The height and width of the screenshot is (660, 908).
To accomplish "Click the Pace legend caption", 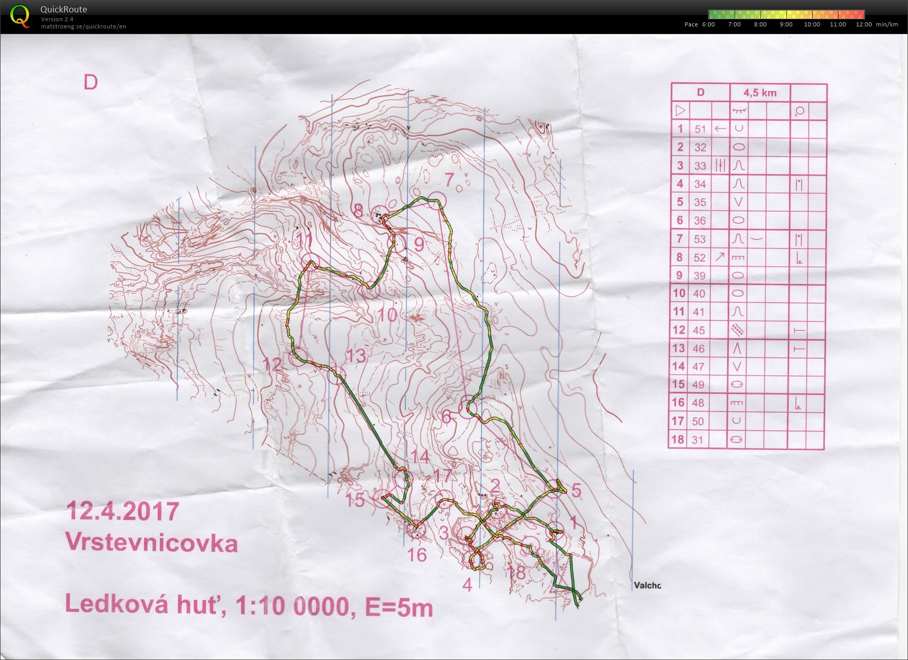I will pyautogui.click(x=691, y=24).
